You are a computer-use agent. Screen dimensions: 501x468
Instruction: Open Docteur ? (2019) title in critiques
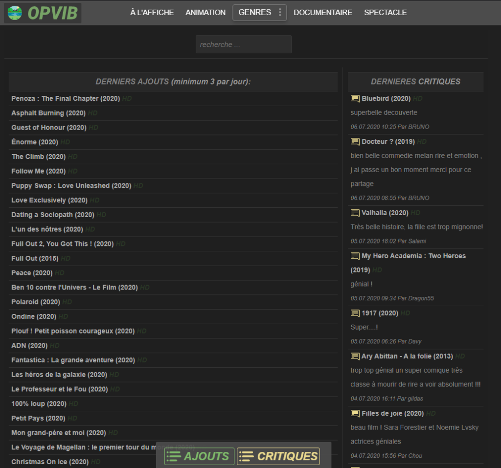pos(388,141)
